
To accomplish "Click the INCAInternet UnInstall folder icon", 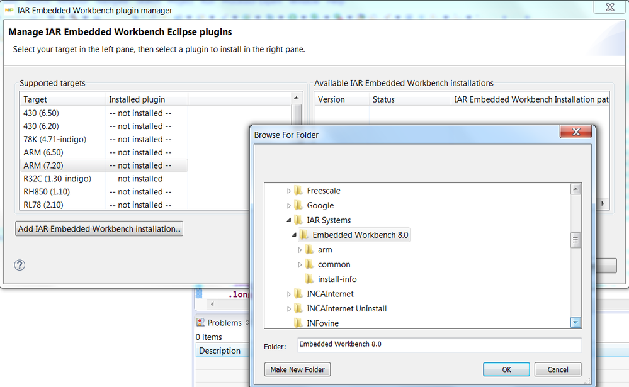I will pos(298,308).
